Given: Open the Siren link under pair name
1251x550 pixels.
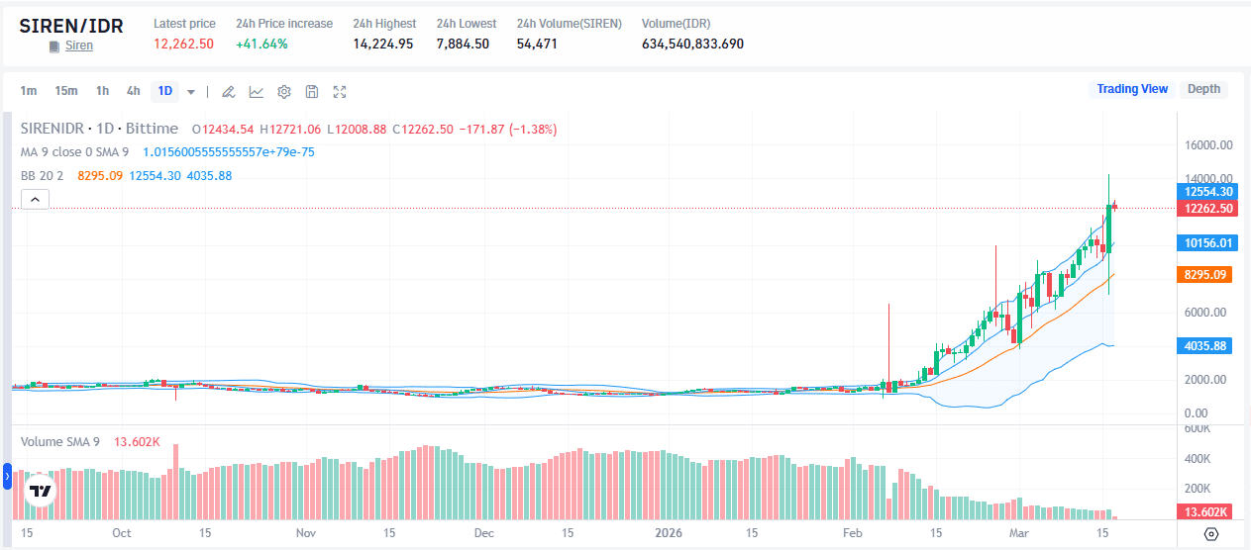Looking at the screenshot, I should point(79,46).
